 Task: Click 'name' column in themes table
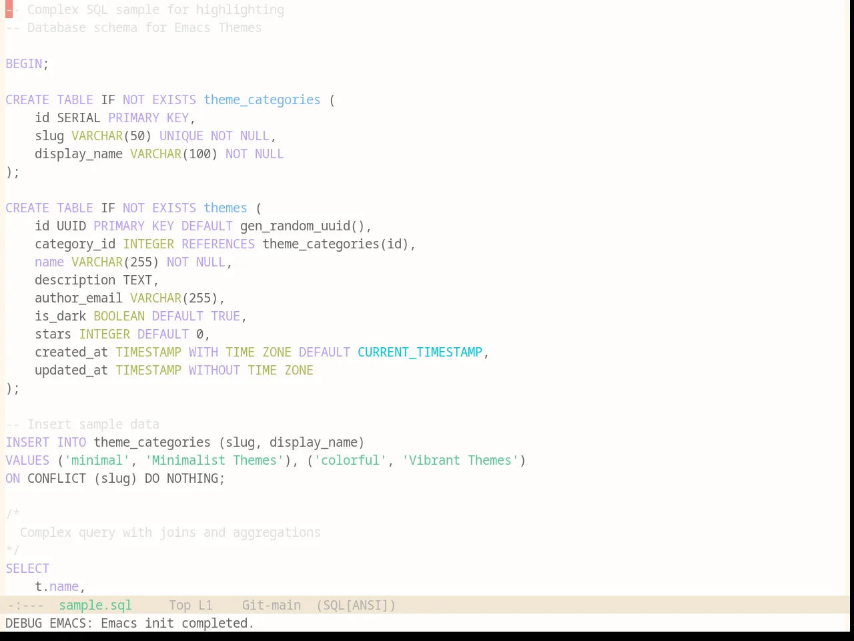pos(49,262)
